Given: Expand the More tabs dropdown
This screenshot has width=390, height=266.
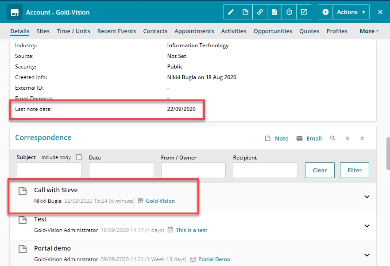Looking at the screenshot, I should pyautogui.click(x=369, y=31).
